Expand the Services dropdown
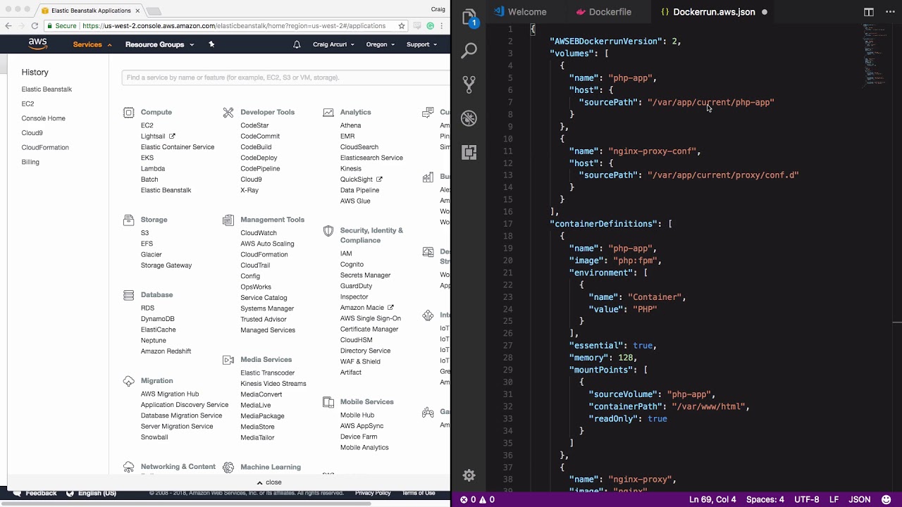The image size is (902, 507). pos(92,44)
